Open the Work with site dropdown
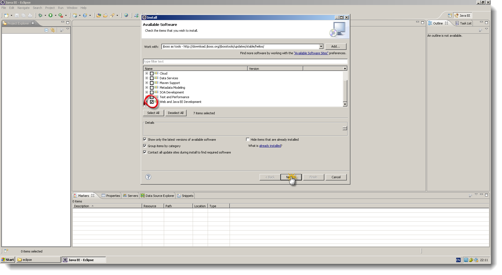The width and height of the screenshot is (502, 275). coord(321,46)
